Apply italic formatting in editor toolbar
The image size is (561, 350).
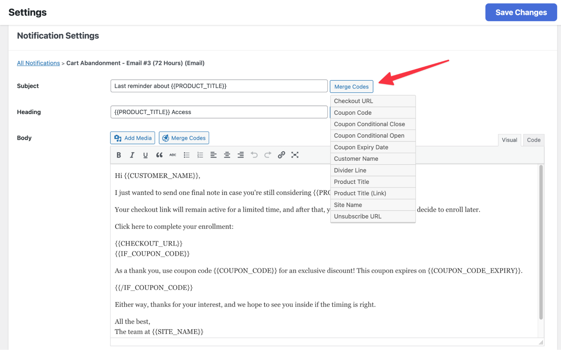point(132,155)
